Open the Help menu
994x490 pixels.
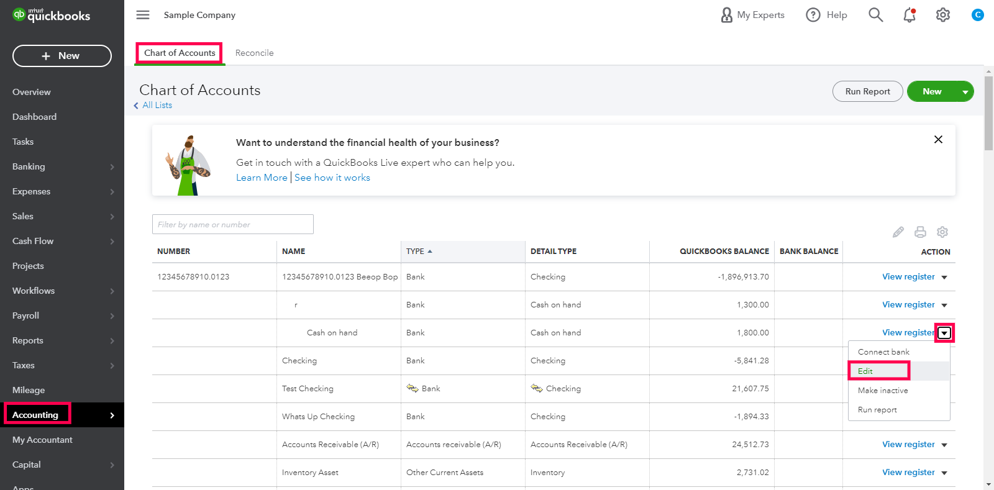pyautogui.click(x=826, y=15)
